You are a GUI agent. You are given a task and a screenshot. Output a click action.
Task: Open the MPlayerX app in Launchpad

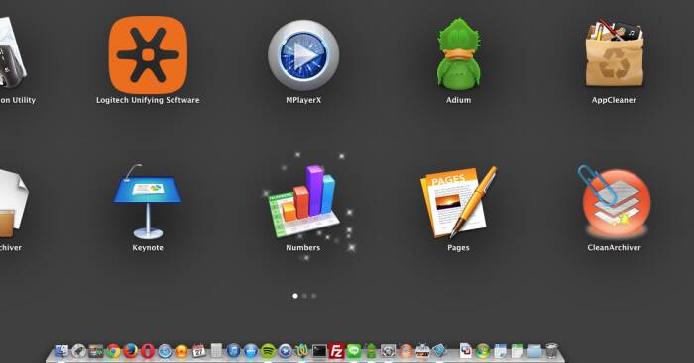pos(303,54)
